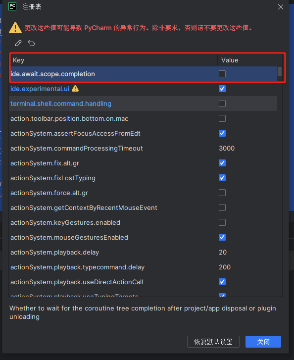Sort by the Value column header
Image resolution: width=294 pixels, height=360 pixels.
coord(249,60)
